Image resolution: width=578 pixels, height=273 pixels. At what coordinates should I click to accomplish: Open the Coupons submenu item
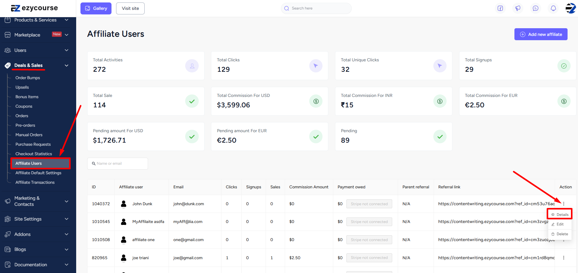pos(24,106)
